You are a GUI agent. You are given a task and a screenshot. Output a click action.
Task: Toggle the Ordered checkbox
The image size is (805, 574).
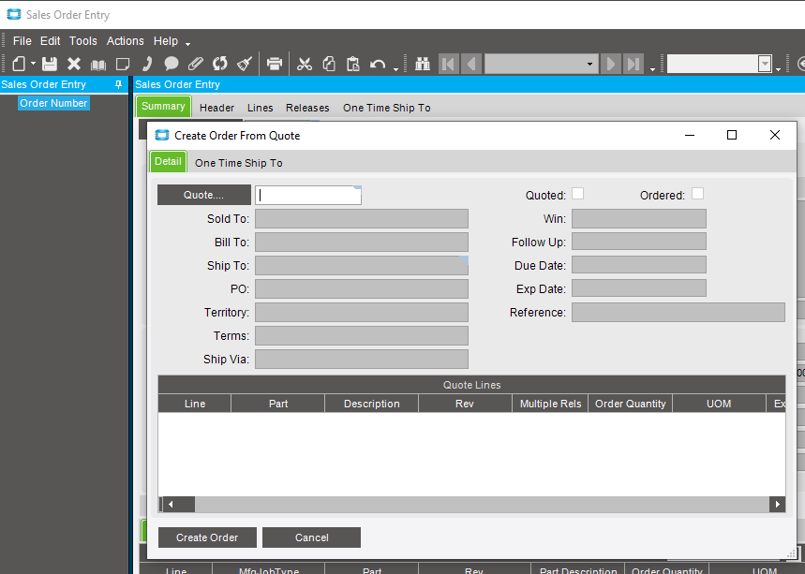(x=697, y=194)
